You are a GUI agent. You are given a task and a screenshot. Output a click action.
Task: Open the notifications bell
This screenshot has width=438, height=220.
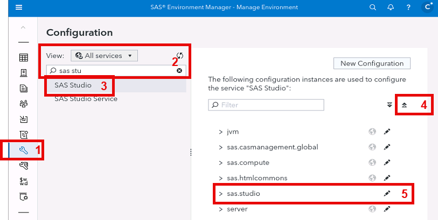pos(390,8)
